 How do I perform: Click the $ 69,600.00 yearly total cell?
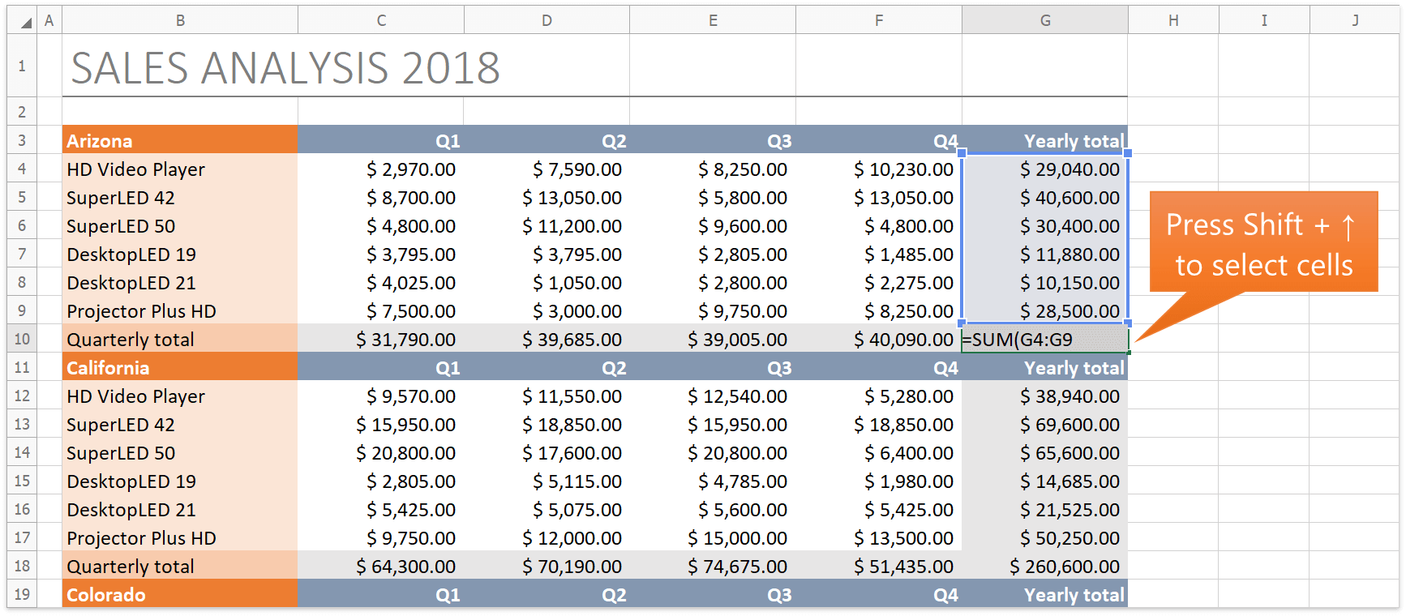pyautogui.click(x=1044, y=425)
